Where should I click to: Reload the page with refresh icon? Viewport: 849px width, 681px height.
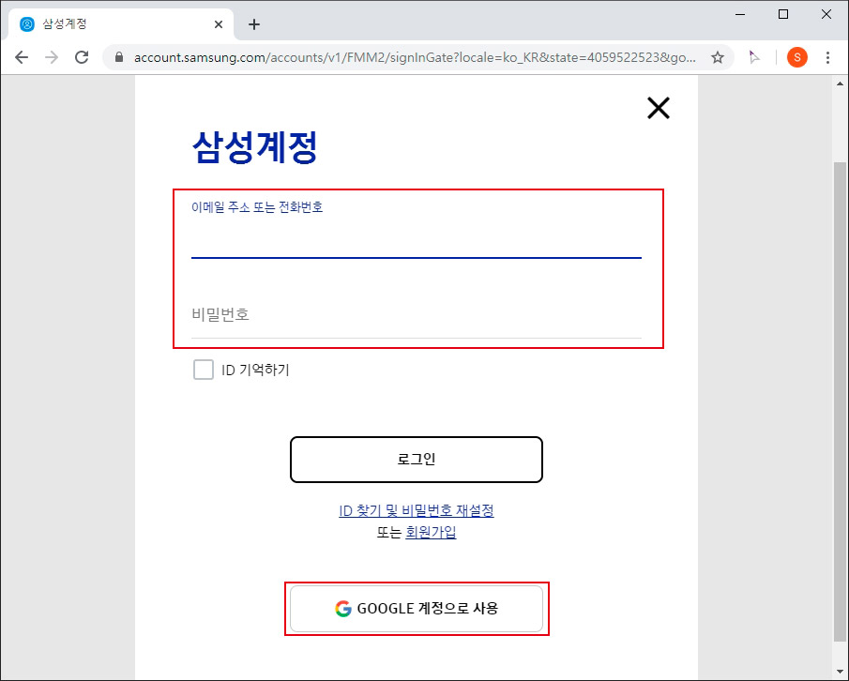[x=82, y=57]
